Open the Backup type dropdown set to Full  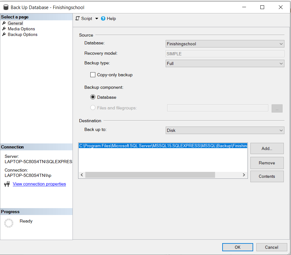(x=225, y=63)
